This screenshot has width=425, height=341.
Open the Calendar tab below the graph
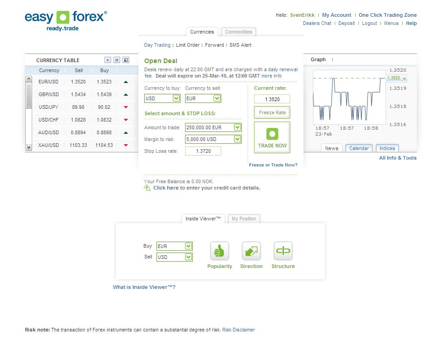[x=359, y=148]
